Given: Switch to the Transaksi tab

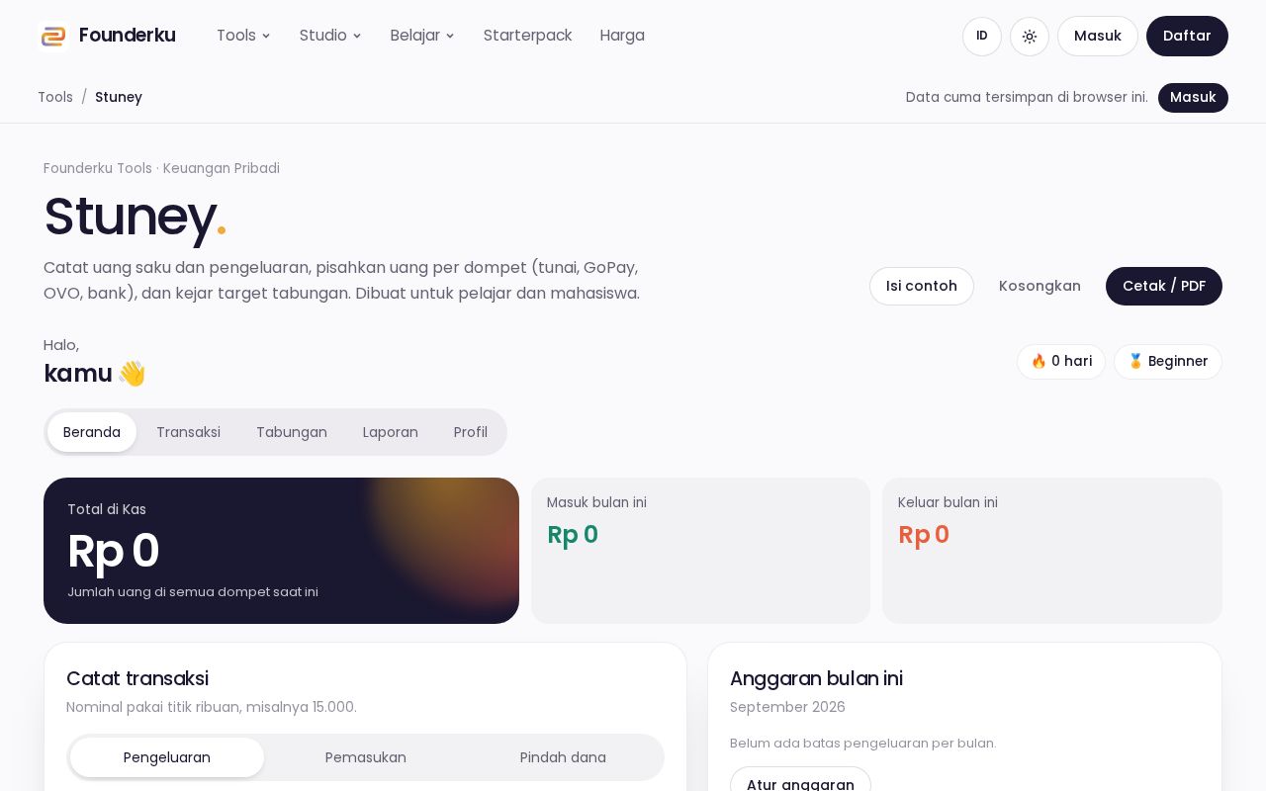Looking at the screenshot, I should (x=188, y=432).
